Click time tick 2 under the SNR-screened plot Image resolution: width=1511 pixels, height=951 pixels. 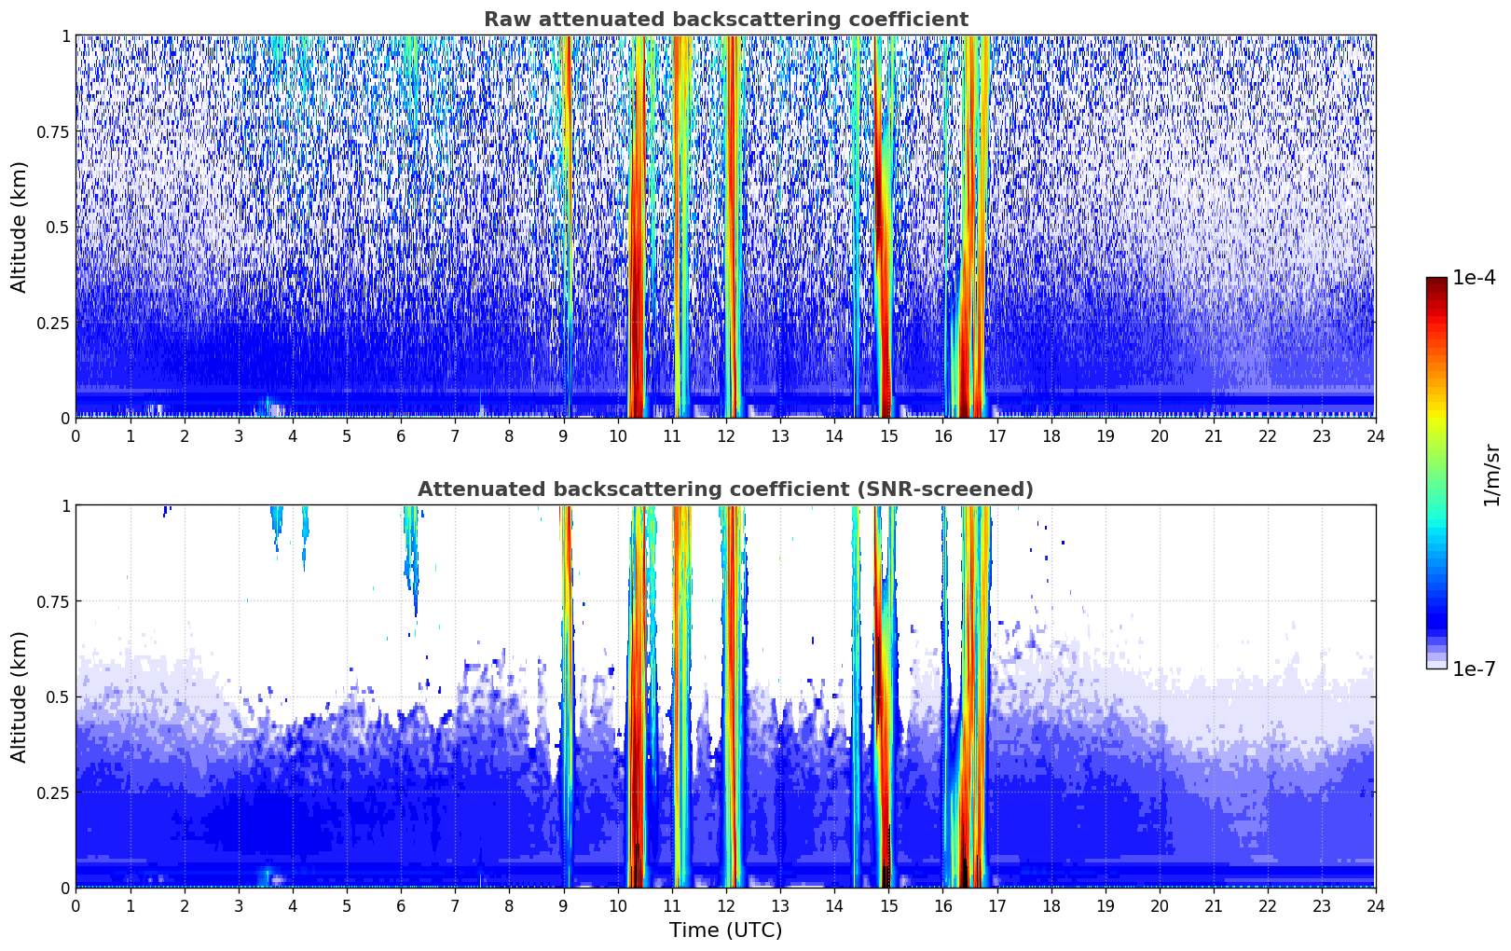point(185,905)
